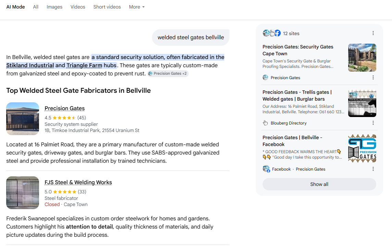
Task: View the FJS Steel & Welding Works photo
Action: click(x=23, y=193)
